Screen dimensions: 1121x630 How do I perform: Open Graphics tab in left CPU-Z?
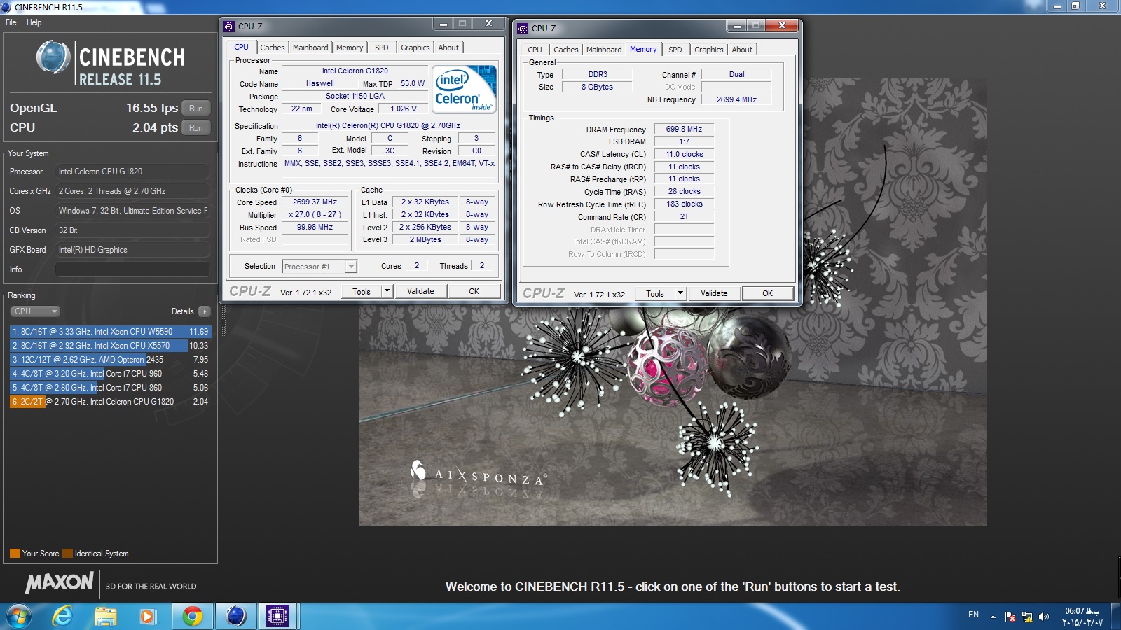415,48
